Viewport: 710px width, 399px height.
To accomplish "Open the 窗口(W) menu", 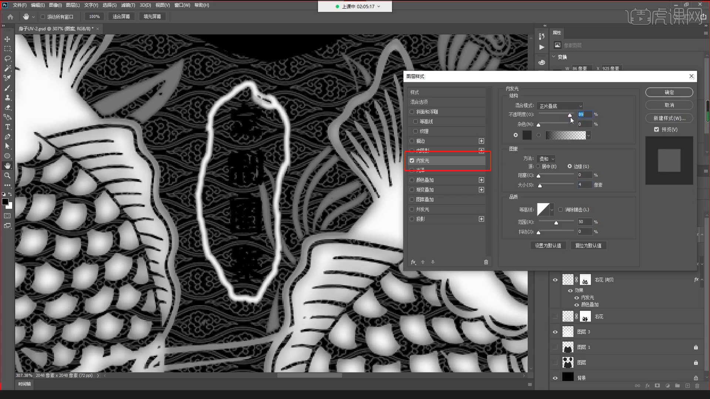I will click(x=182, y=5).
